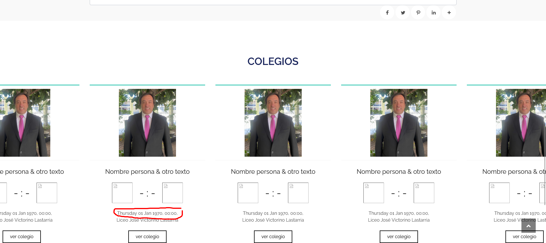
Task: Open more sharing options plus icon
Action: tap(449, 13)
